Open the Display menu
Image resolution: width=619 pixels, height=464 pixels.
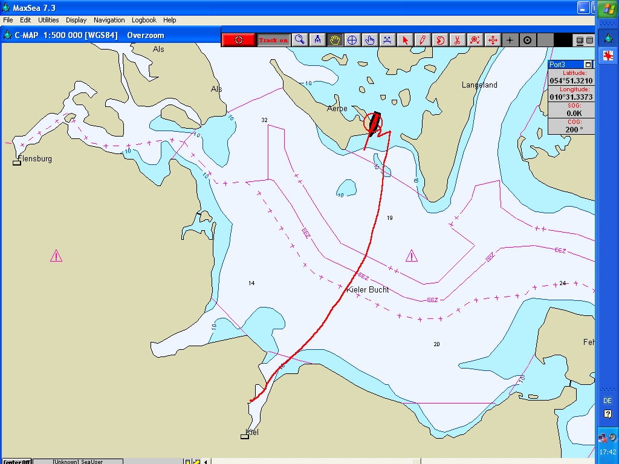pos(76,20)
